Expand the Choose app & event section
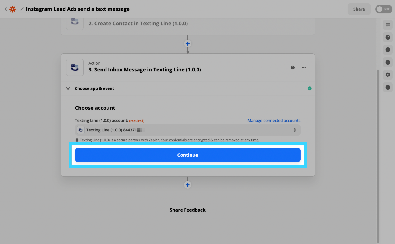Screen dimensions: 395x244 tap(188, 88)
